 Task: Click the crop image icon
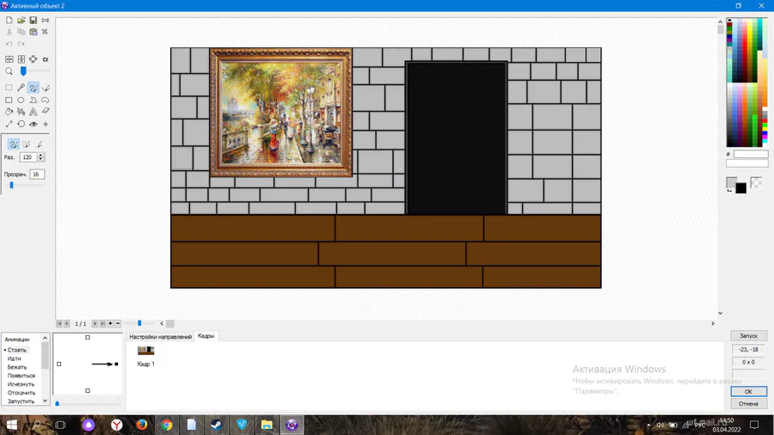click(x=33, y=59)
